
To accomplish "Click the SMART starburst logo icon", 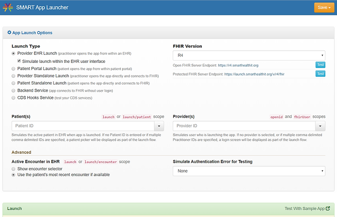I will coord(8,7).
